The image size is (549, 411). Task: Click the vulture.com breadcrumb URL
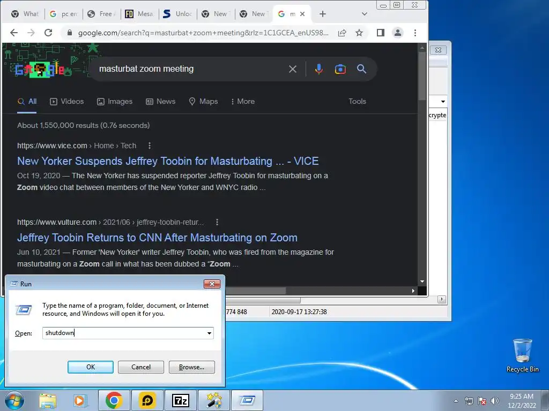pyautogui.click(x=110, y=222)
